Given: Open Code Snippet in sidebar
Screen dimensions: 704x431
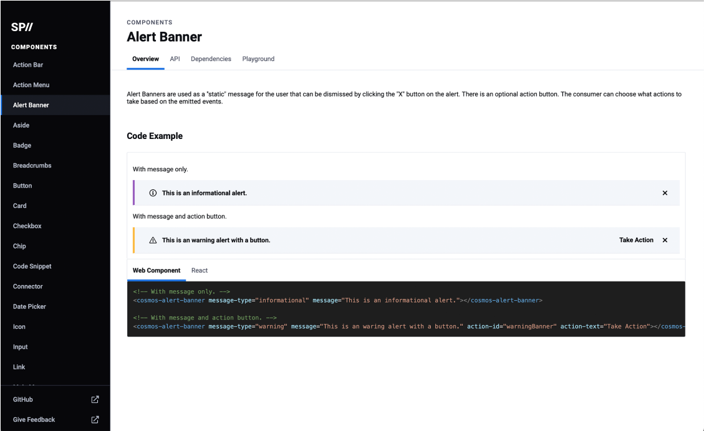Looking at the screenshot, I should tap(32, 266).
